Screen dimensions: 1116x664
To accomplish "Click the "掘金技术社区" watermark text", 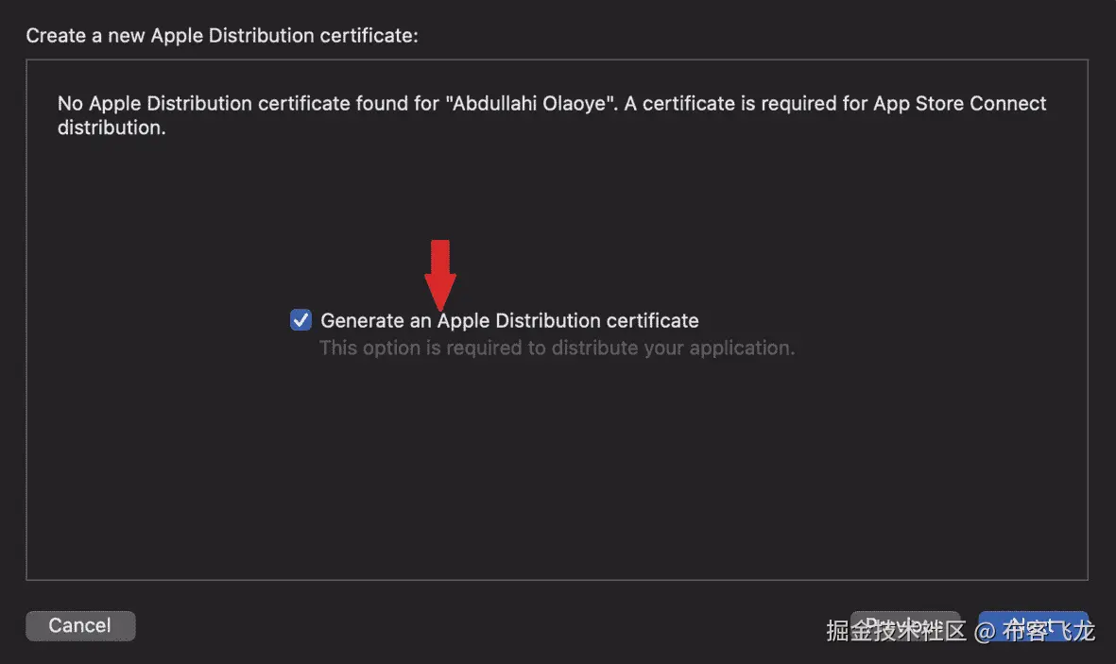I will pos(894,631).
